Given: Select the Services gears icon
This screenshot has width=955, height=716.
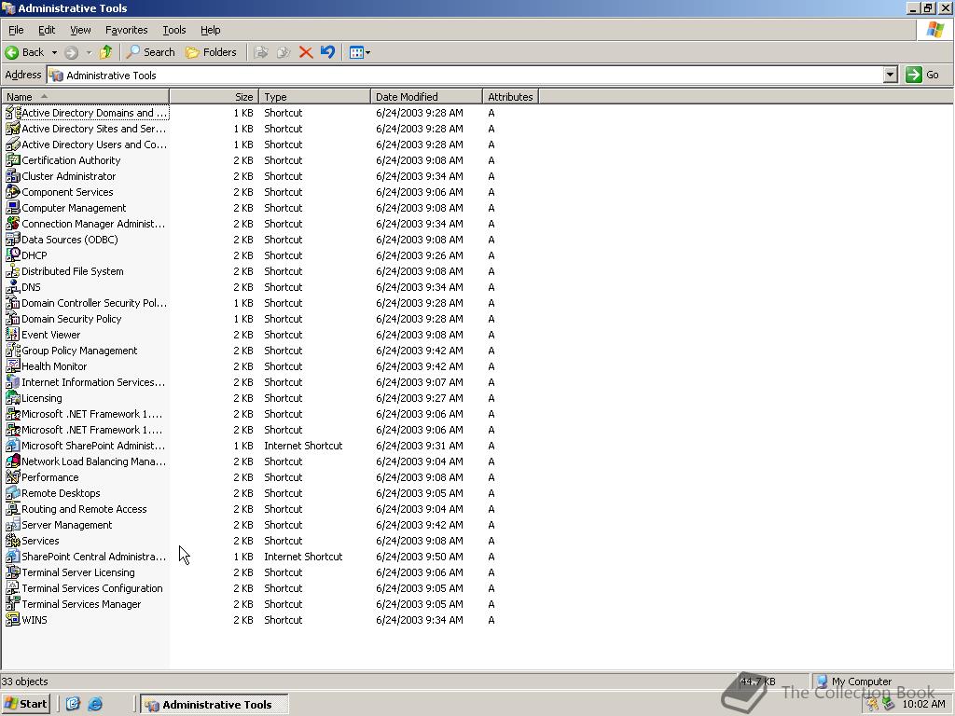Looking at the screenshot, I should [x=13, y=540].
